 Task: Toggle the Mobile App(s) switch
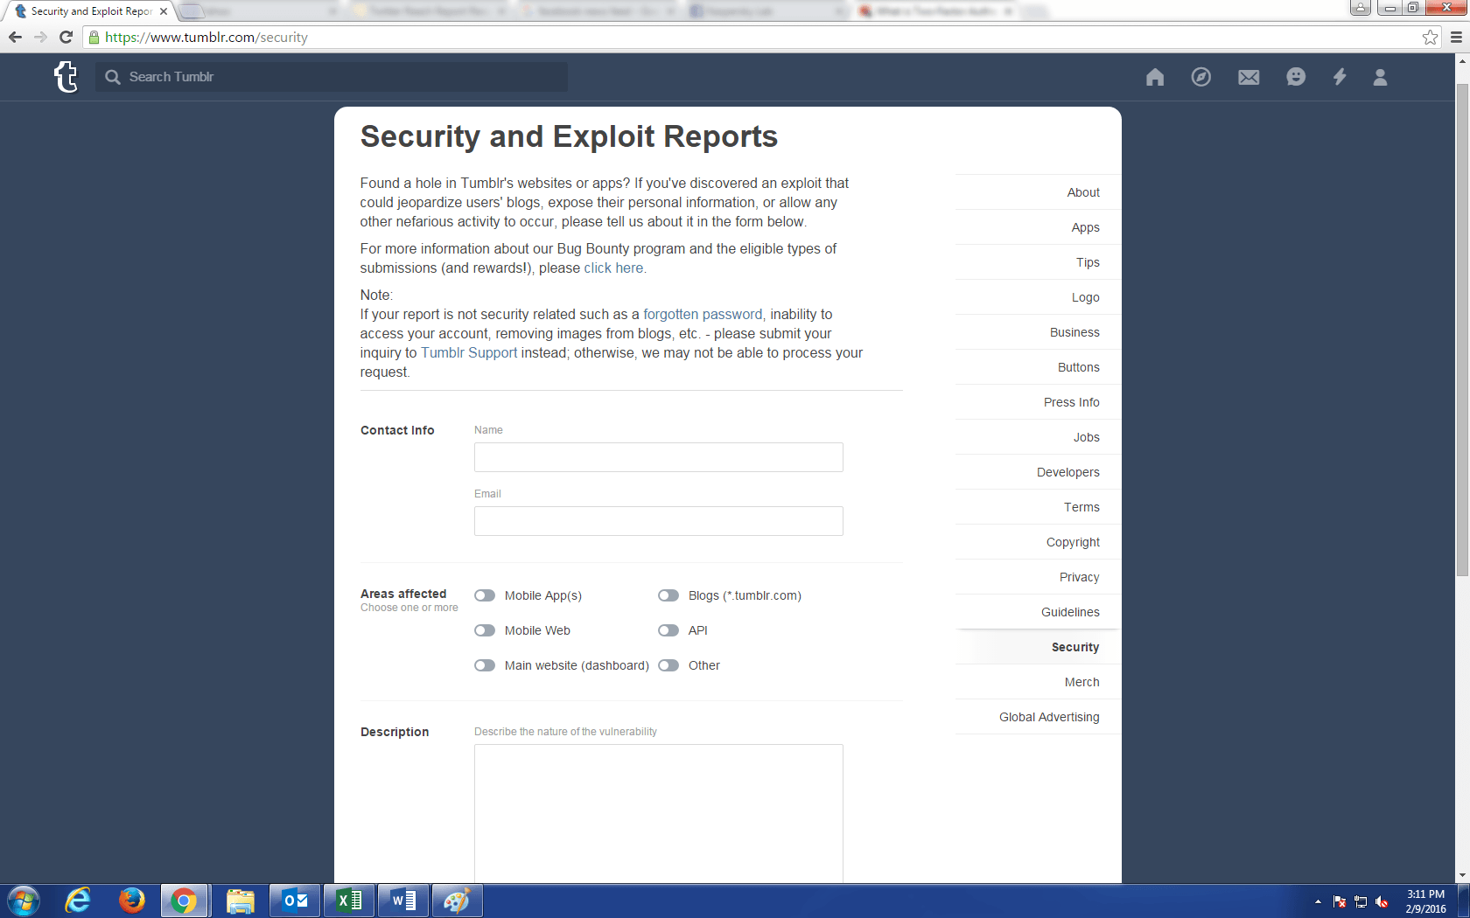485,595
